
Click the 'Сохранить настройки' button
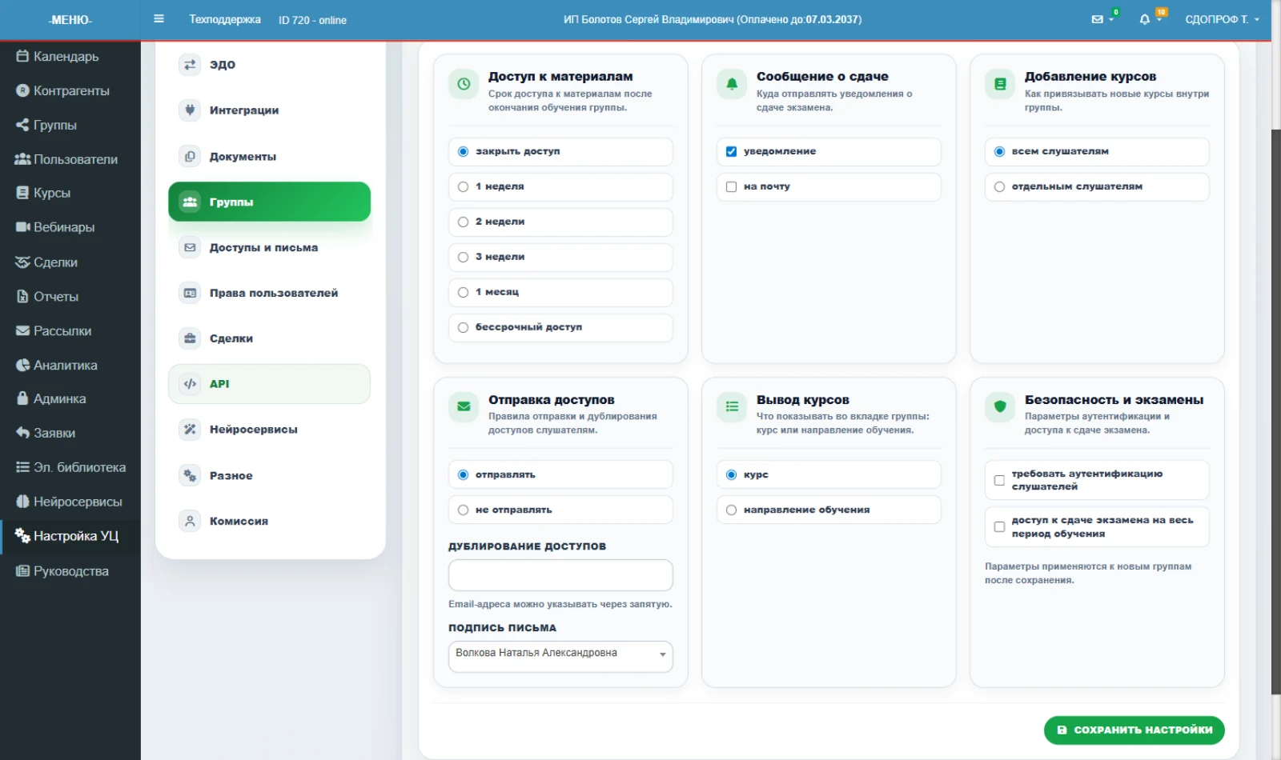tap(1134, 730)
